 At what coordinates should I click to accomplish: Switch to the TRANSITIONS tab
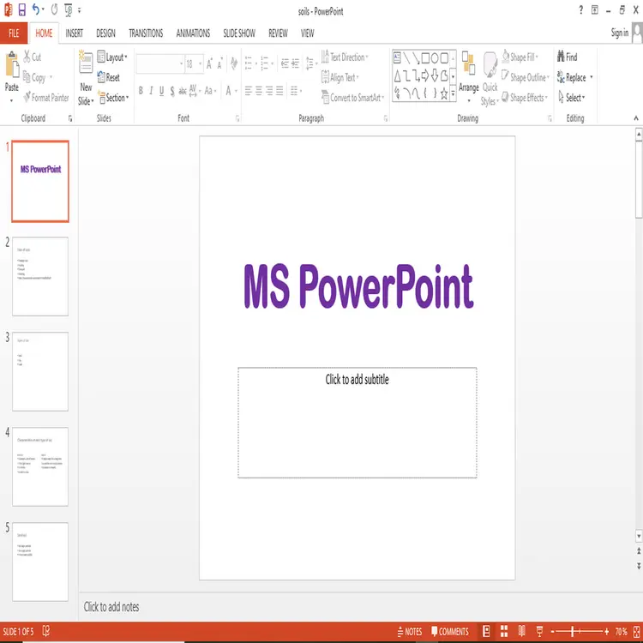146,33
